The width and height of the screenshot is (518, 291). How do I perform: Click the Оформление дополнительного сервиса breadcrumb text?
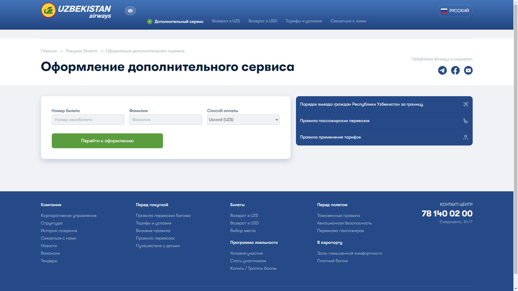click(x=145, y=51)
